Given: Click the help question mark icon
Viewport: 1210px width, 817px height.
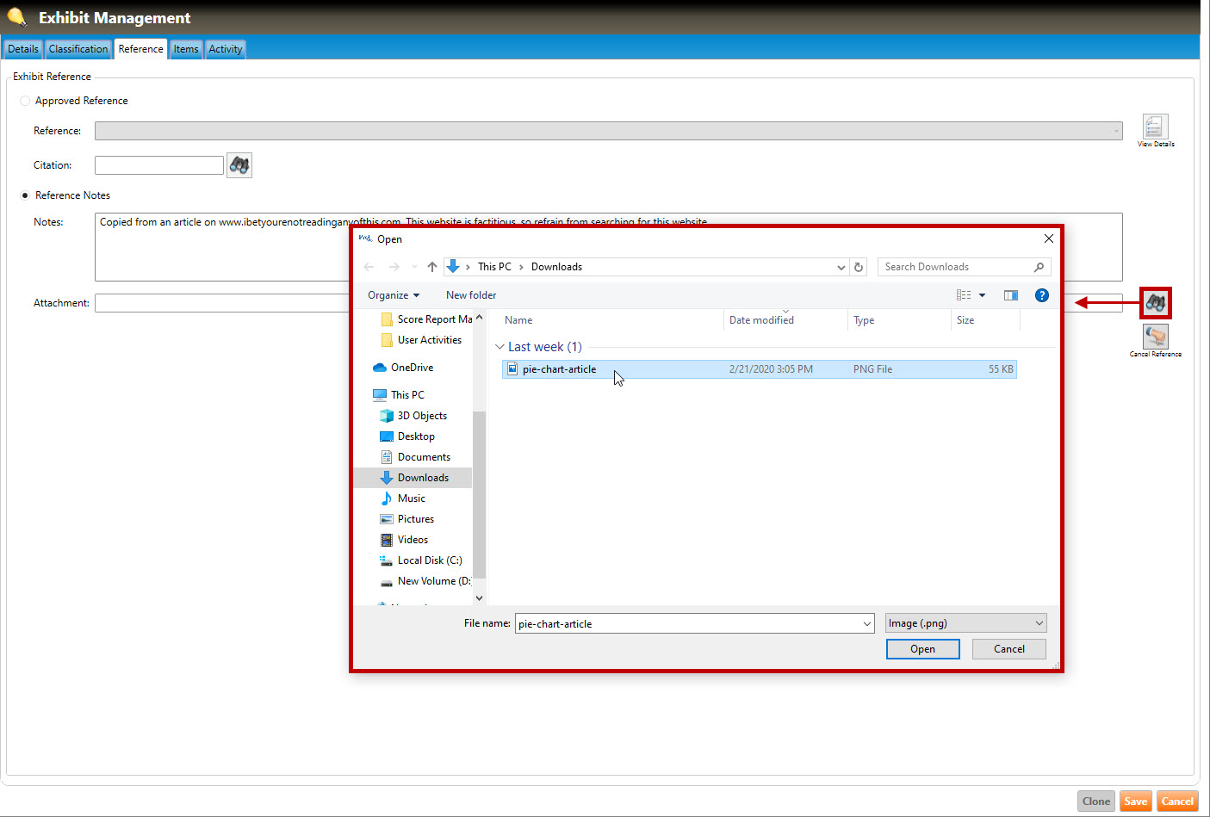Looking at the screenshot, I should [x=1041, y=295].
